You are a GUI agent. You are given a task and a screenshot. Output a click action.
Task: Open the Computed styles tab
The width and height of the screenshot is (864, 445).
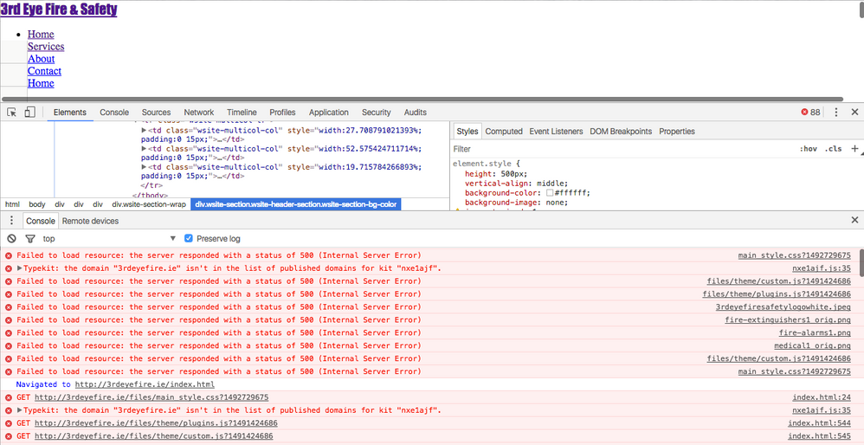(x=503, y=132)
